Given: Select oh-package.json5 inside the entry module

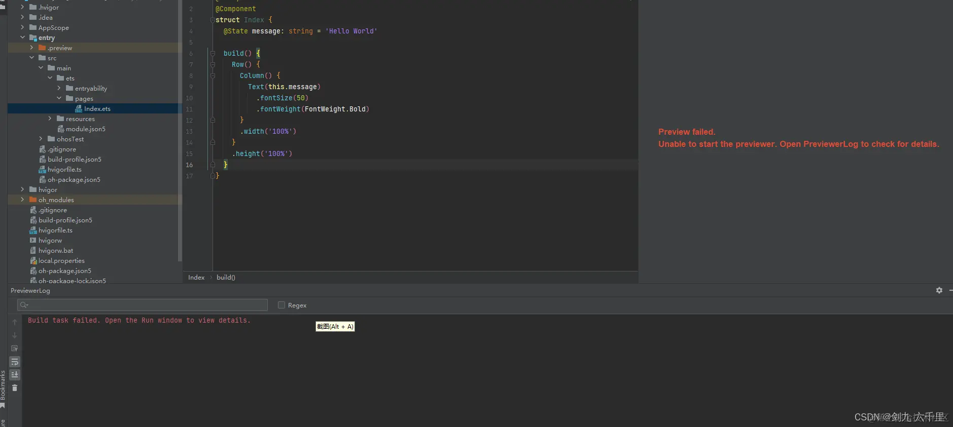Looking at the screenshot, I should 74,180.
